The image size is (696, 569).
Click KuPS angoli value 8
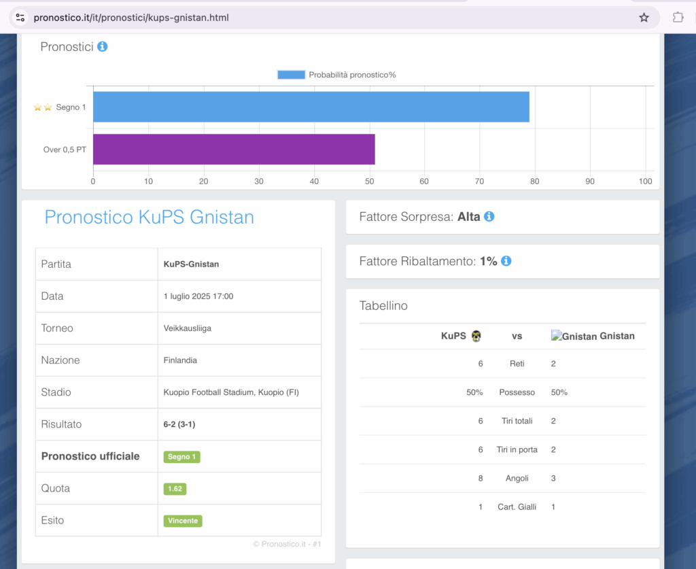click(x=481, y=479)
